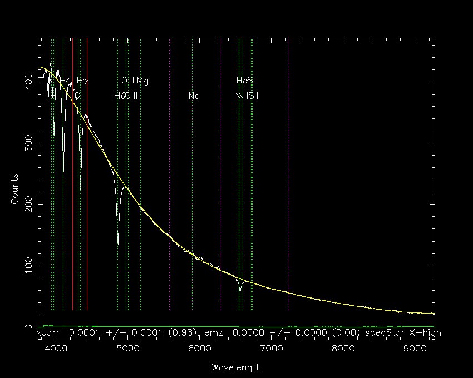Click the 100 counts tick label
The image size is (473, 378).
point(28,266)
